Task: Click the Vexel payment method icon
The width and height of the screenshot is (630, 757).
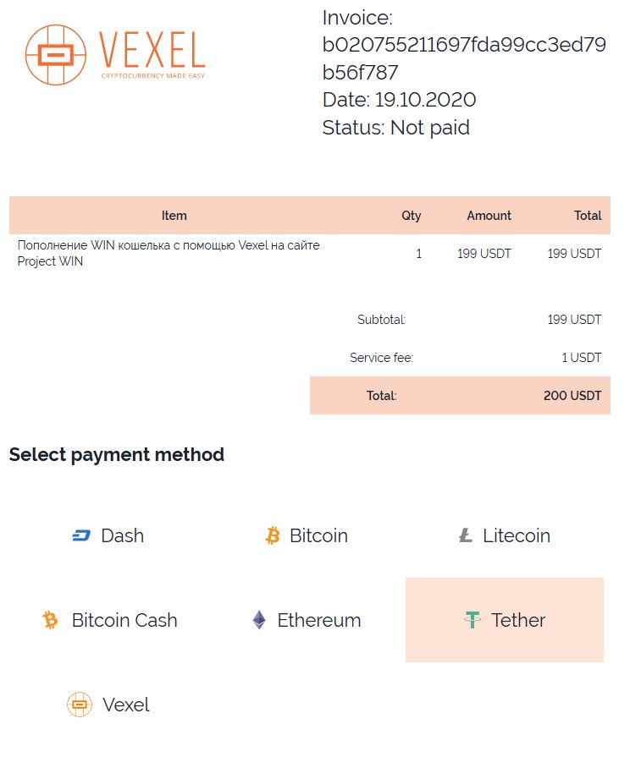Action: [80, 705]
